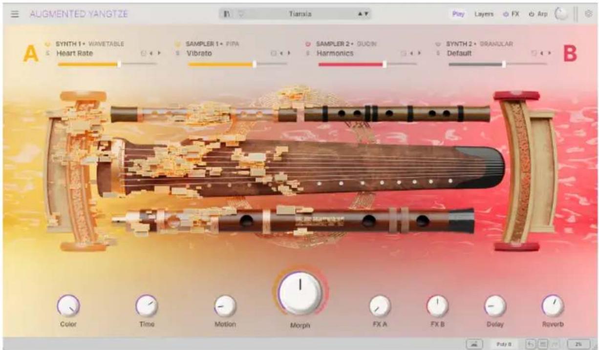Adjust the master volume knob
599x350 pixels.
click(x=561, y=14)
